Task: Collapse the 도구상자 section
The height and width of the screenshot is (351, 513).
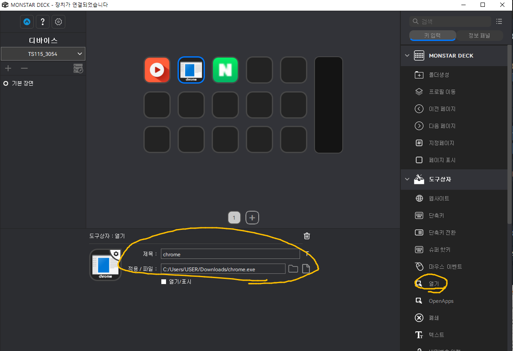Action: click(407, 179)
